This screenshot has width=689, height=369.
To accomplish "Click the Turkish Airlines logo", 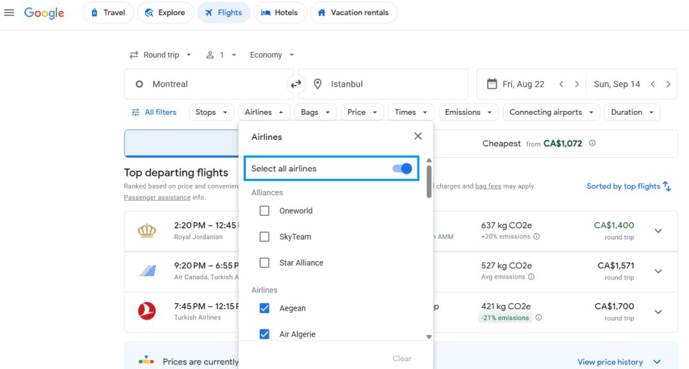I will point(147,311).
